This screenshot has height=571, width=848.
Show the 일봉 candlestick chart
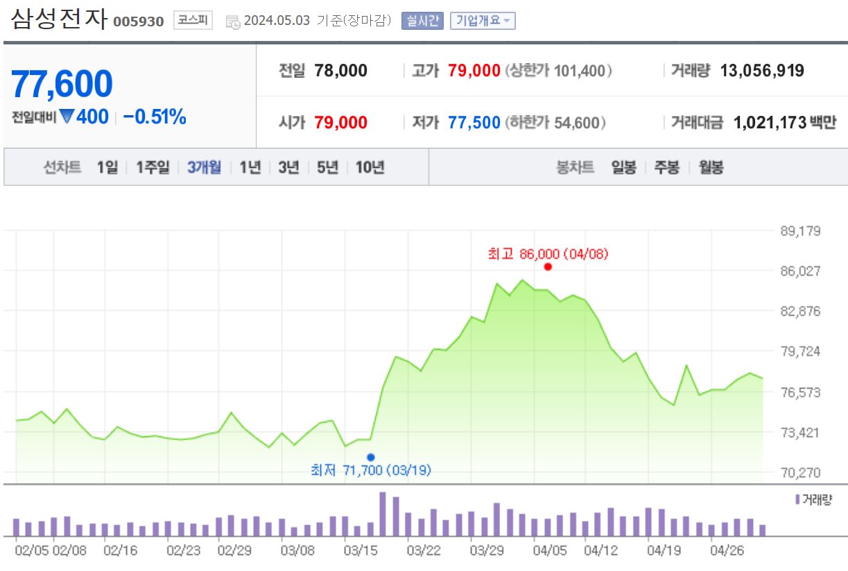tap(623, 167)
